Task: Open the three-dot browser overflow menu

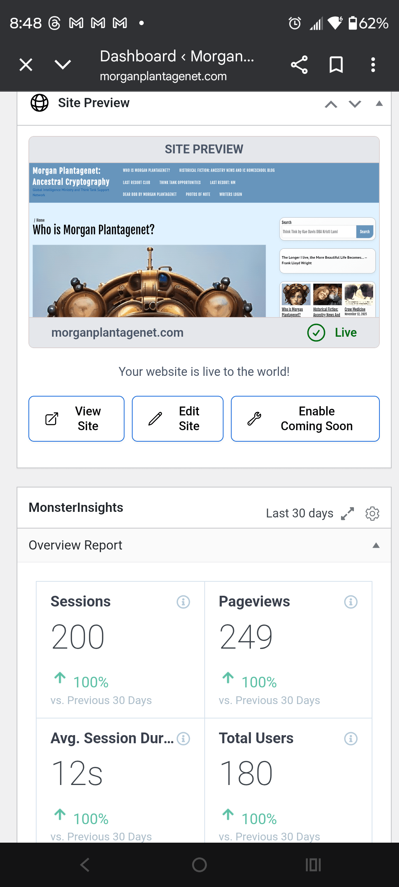Action: (373, 65)
